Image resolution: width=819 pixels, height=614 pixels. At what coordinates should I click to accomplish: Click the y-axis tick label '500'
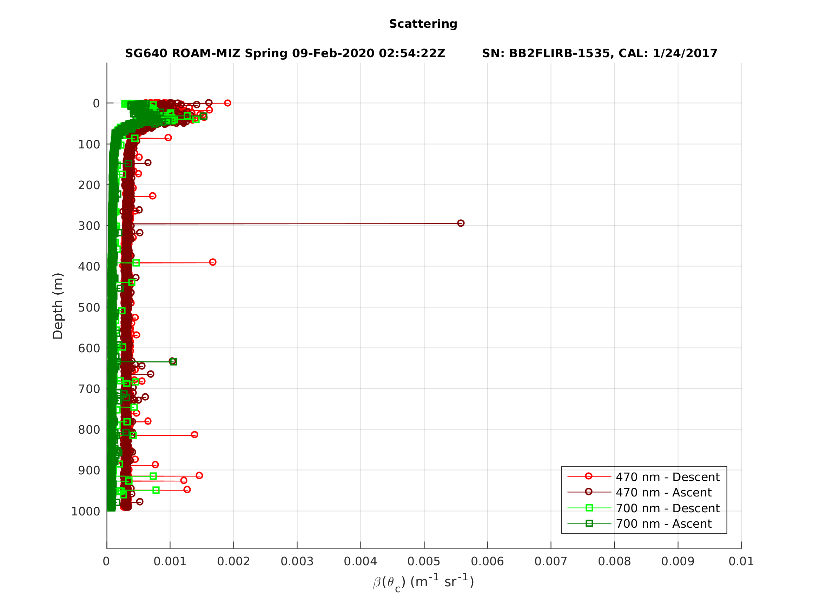(x=89, y=308)
